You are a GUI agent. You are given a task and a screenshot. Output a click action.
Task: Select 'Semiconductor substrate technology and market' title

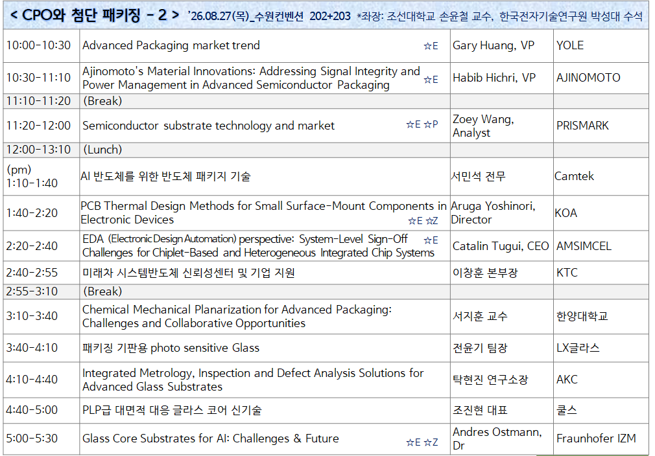point(208,126)
